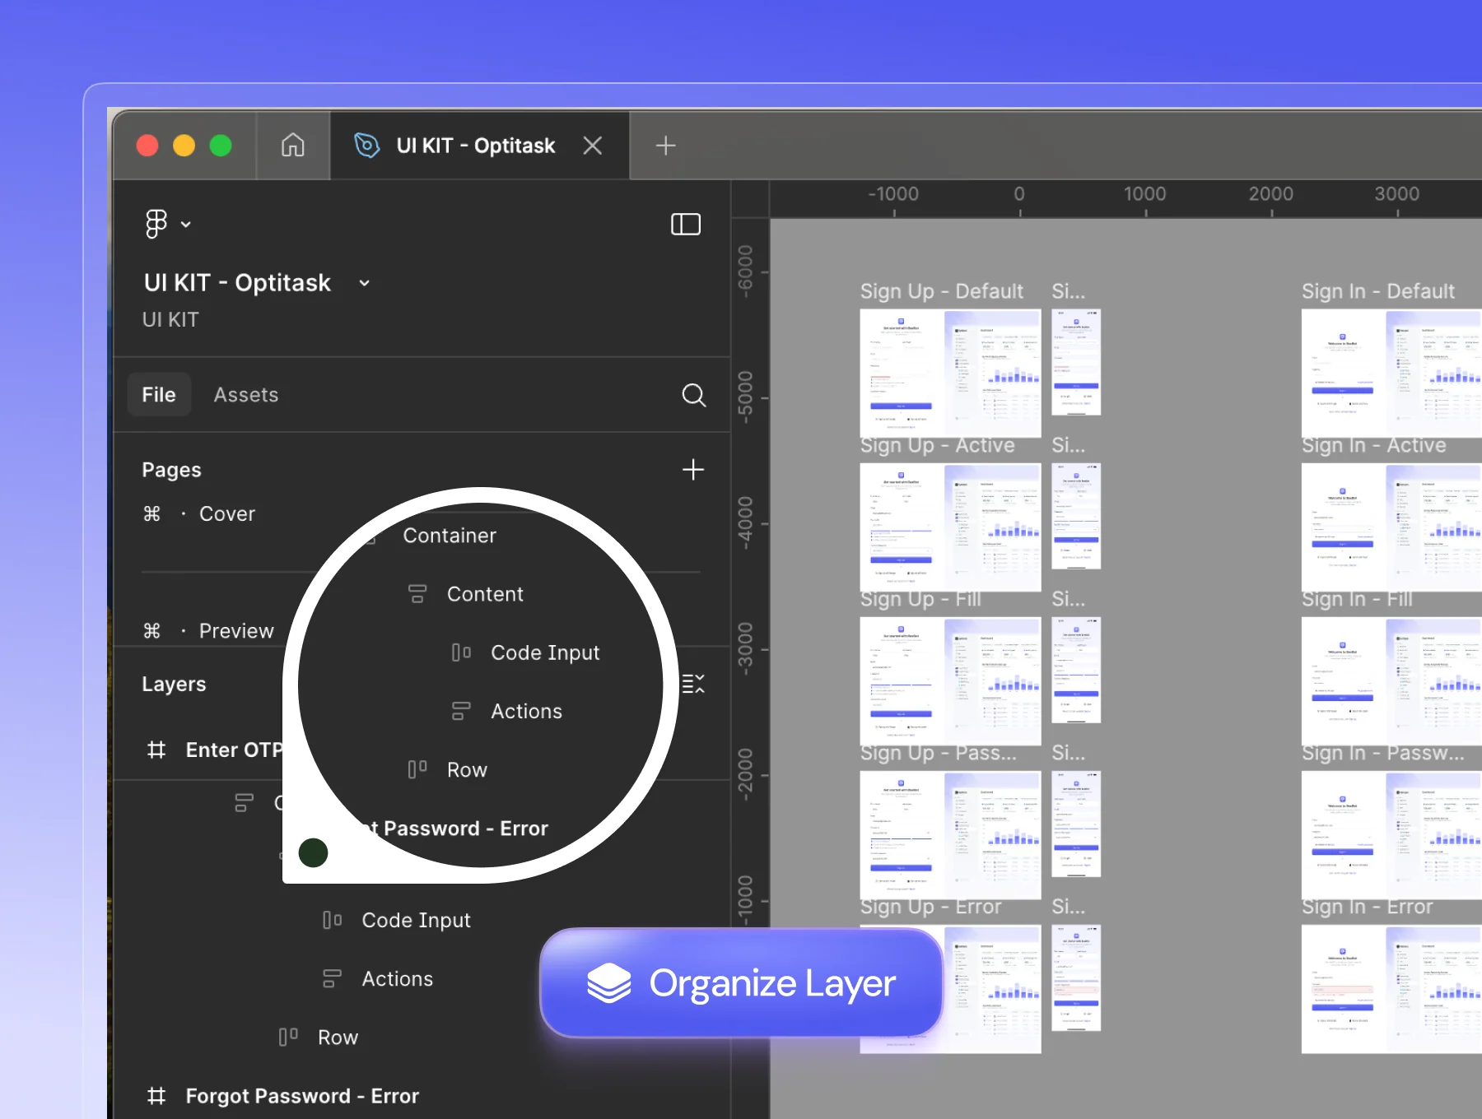Open the Cover page
Image resolution: width=1482 pixels, height=1119 pixels.
click(227, 514)
